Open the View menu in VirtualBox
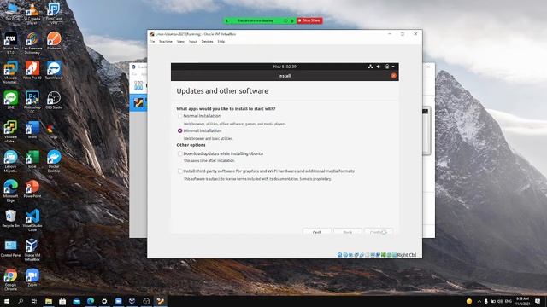 point(180,42)
